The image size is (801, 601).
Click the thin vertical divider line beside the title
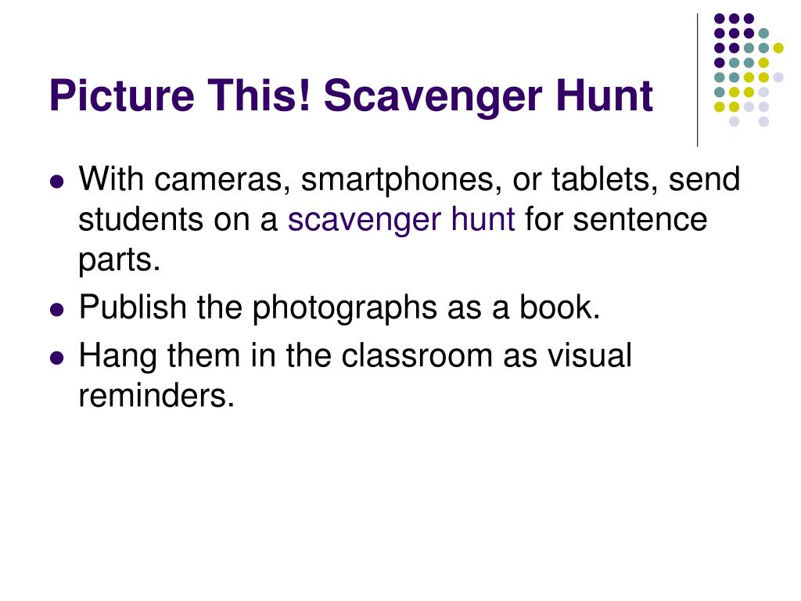pos(697,81)
